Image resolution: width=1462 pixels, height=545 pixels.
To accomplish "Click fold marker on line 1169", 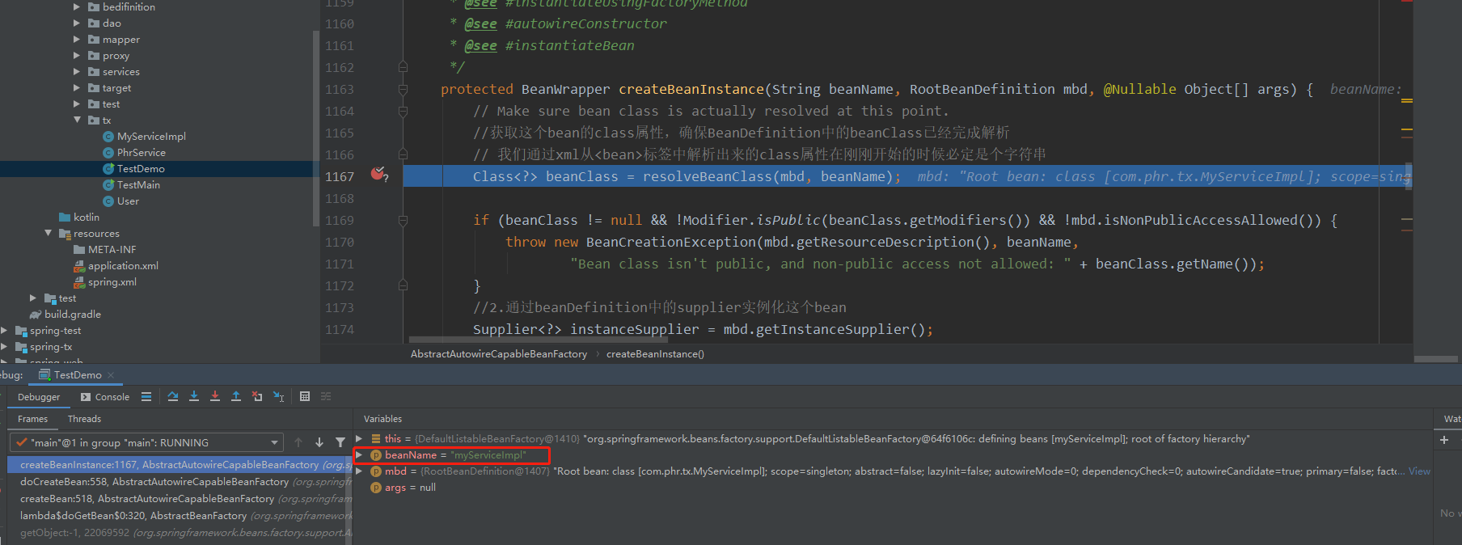I will pos(403,220).
